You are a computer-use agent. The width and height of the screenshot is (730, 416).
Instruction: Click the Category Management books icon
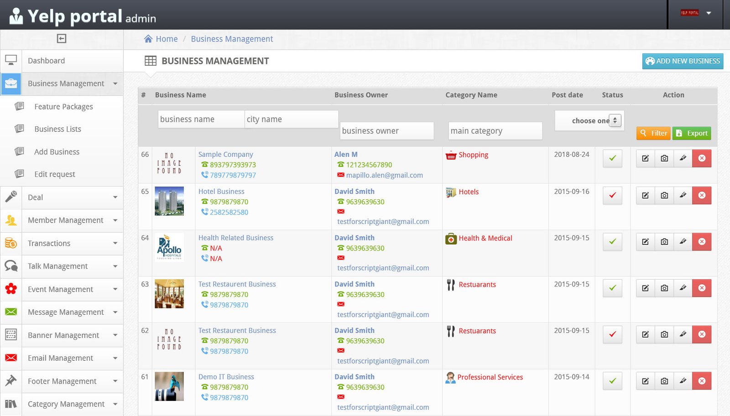point(11,404)
